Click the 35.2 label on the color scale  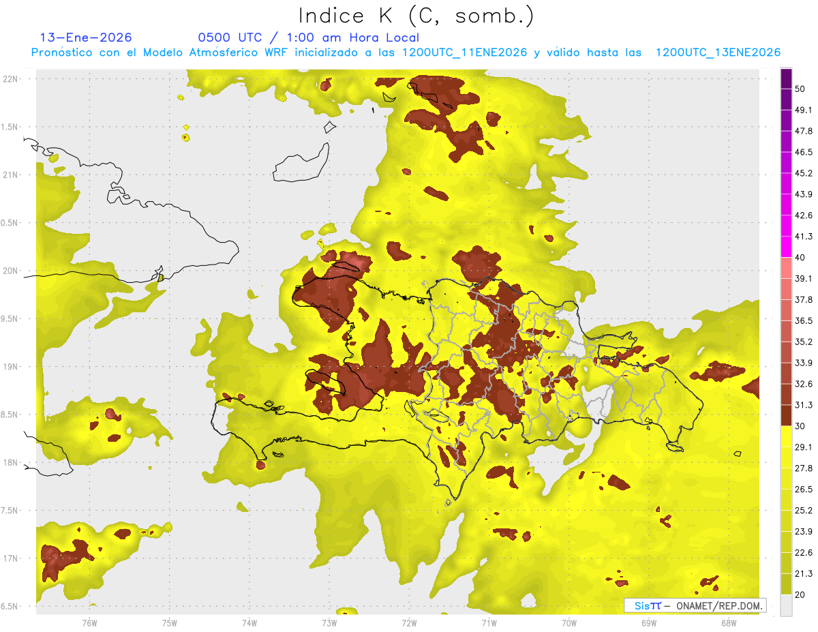point(804,342)
